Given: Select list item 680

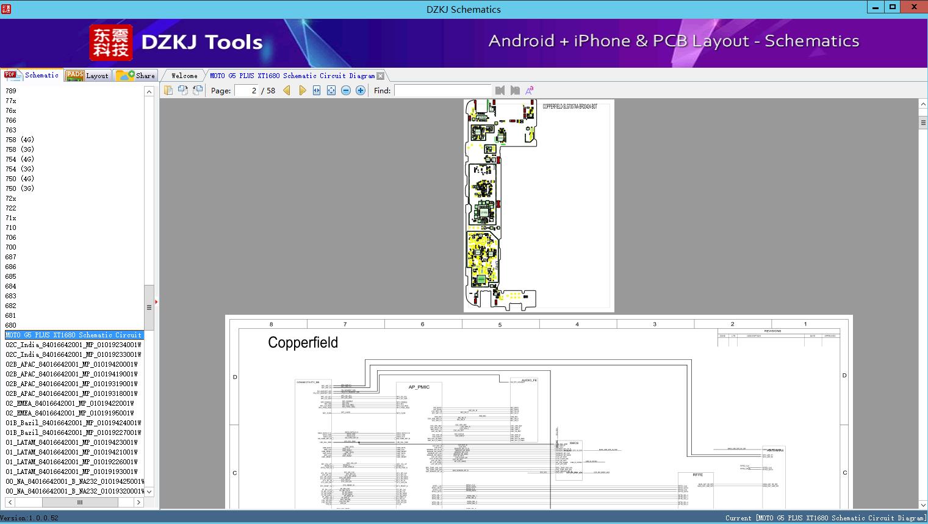Looking at the screenshot, I should [11, 325].
